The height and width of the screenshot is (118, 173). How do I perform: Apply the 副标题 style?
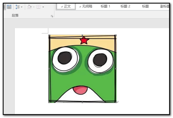coord(165,6)
